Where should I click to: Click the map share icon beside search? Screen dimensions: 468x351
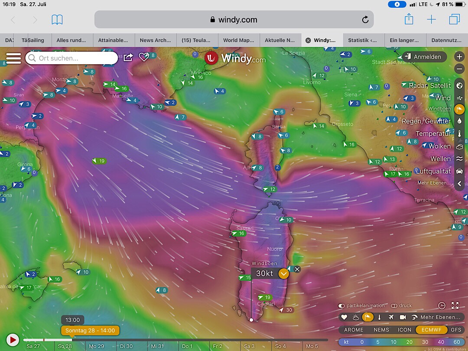[x=128, y=57]
